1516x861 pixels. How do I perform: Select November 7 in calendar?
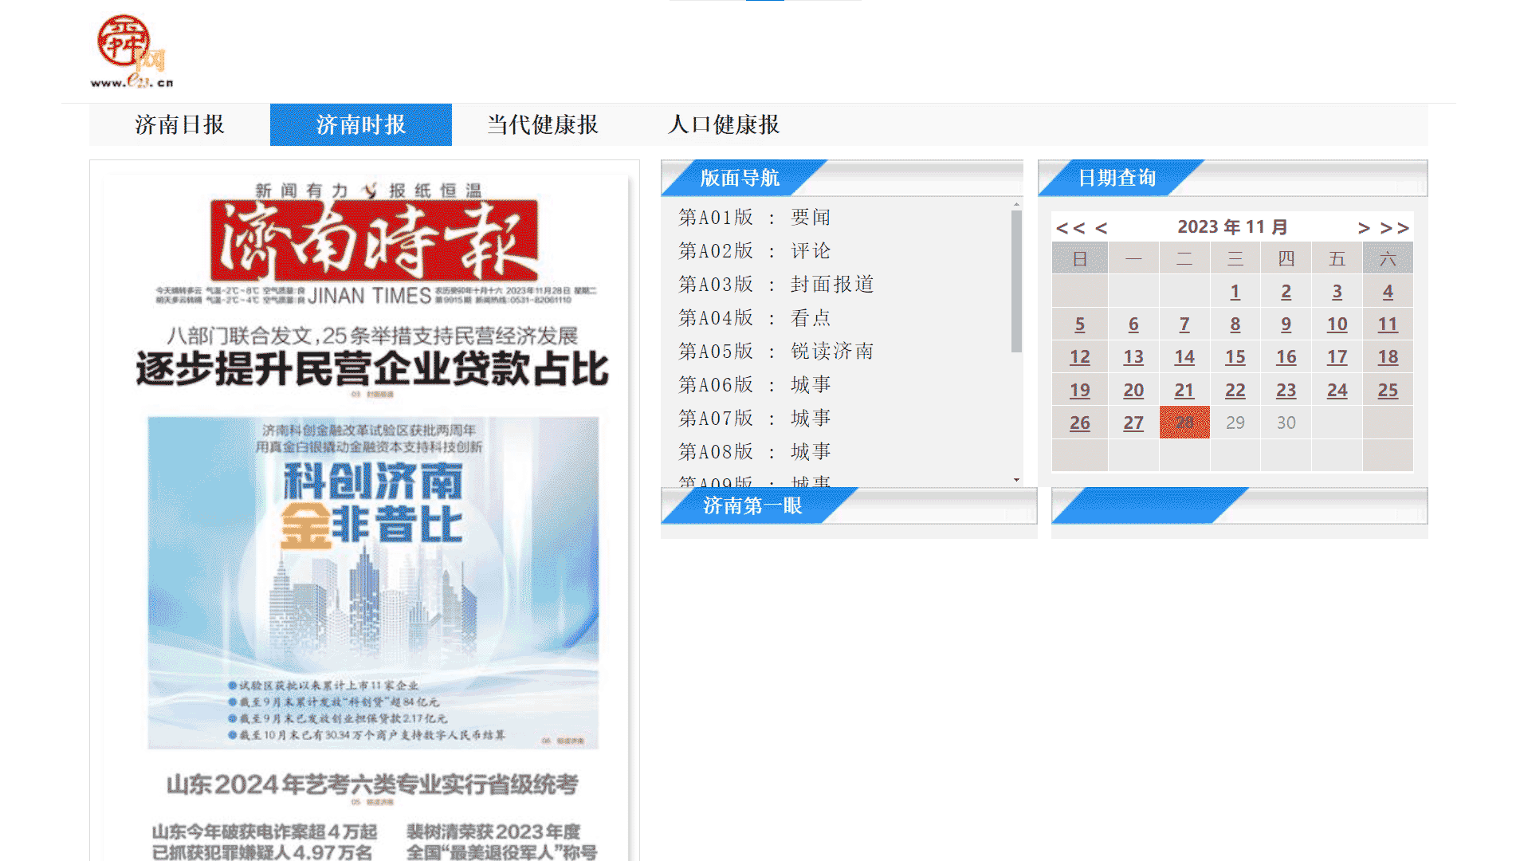[x=1184, y=324]
